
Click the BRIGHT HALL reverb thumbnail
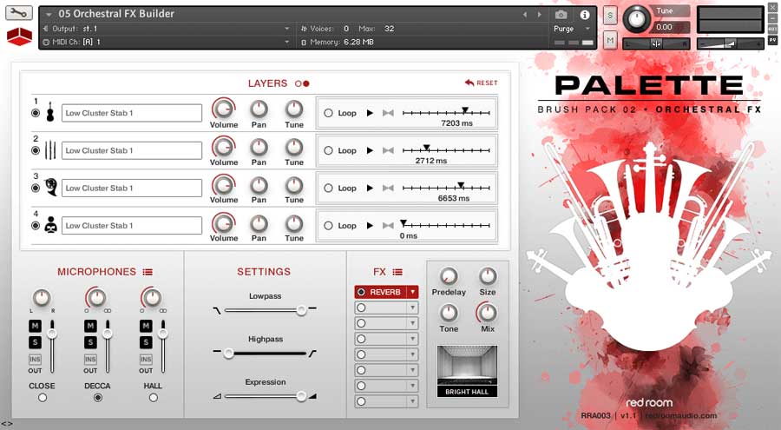tap(467, 371)
